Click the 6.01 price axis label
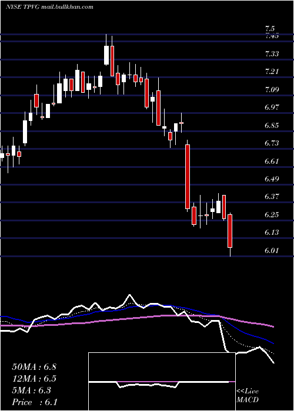Image resolution: width=294 pixels, height=411 pixels. 272,251
